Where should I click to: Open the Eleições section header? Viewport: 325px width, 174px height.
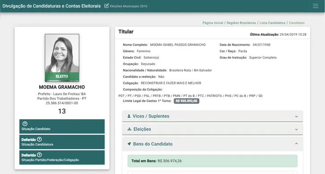coord(212,129)
